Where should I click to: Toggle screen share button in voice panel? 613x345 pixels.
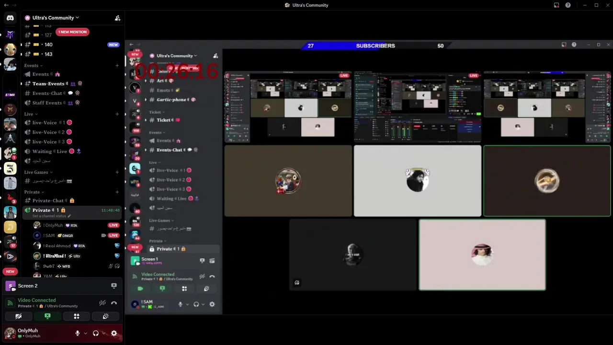pyautogui.click(x=47, y=316)
